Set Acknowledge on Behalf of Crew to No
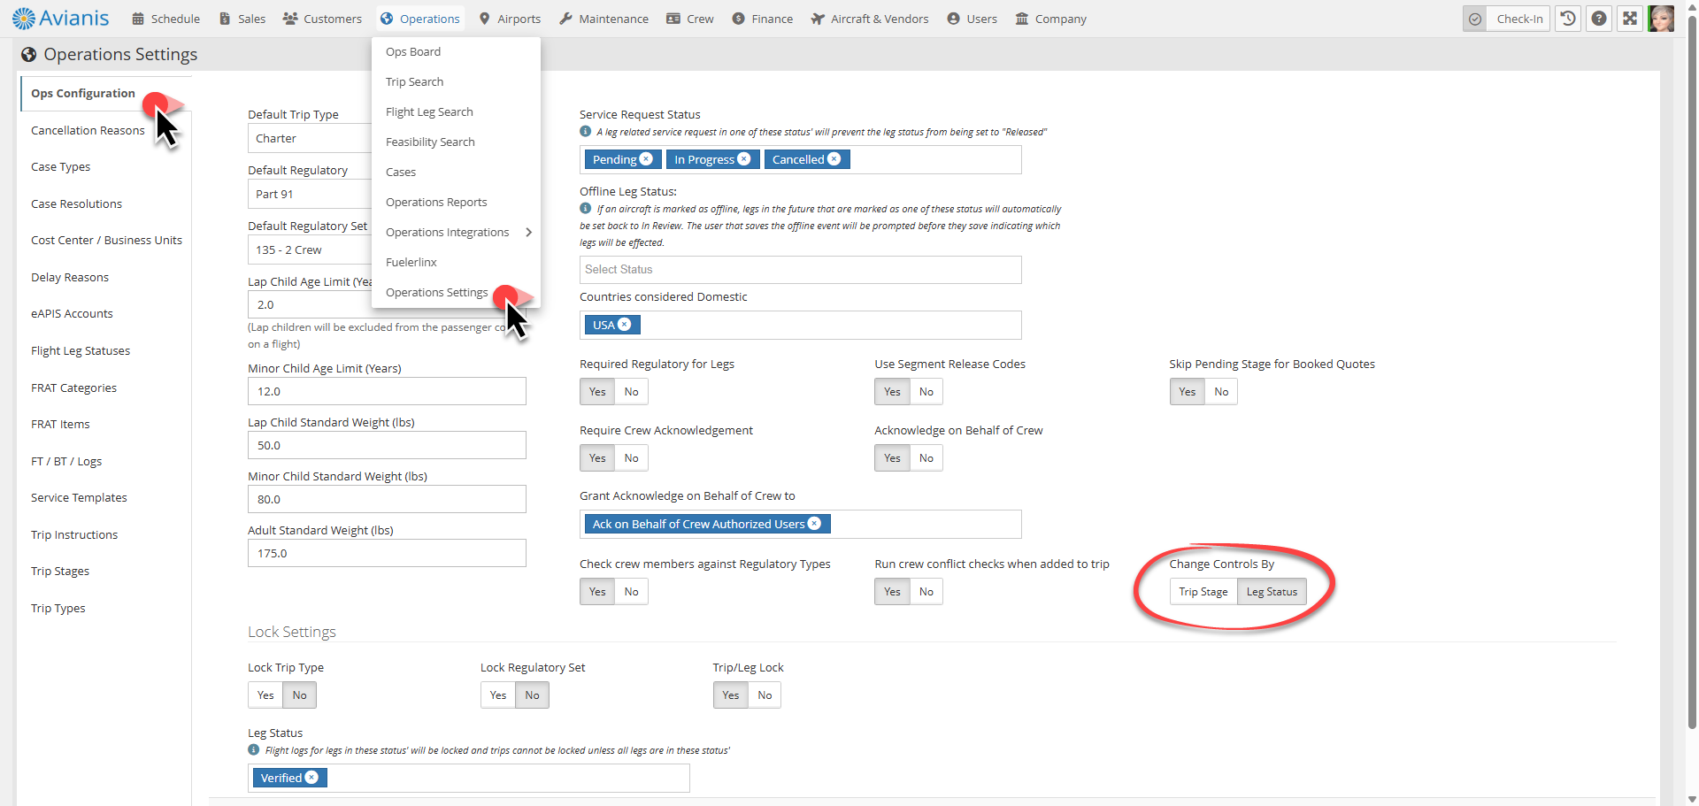 pyautogui.click(x=926, y=458)
